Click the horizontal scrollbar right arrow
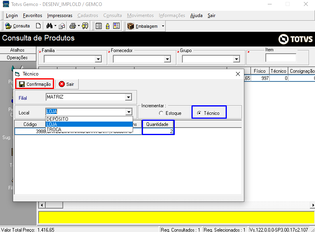 click(x=313, y=205)
